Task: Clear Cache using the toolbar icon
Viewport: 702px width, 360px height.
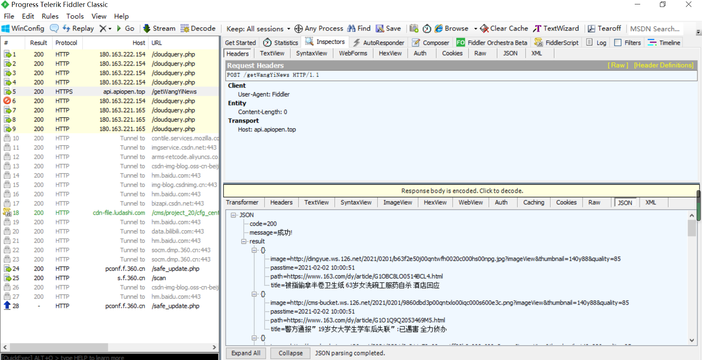Action: (x=504, y=29)
